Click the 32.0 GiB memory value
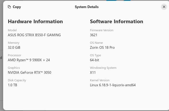169x111 pixels. [14, 47]
